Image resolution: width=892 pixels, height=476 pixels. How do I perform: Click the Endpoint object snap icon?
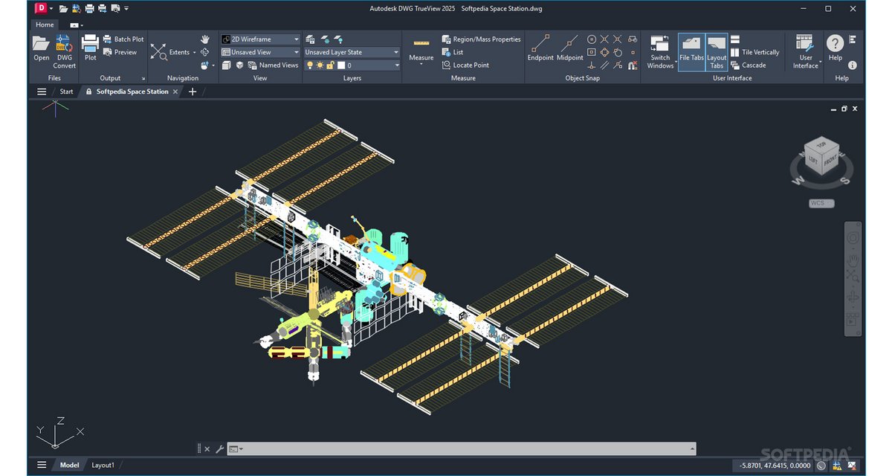point(540,45)
